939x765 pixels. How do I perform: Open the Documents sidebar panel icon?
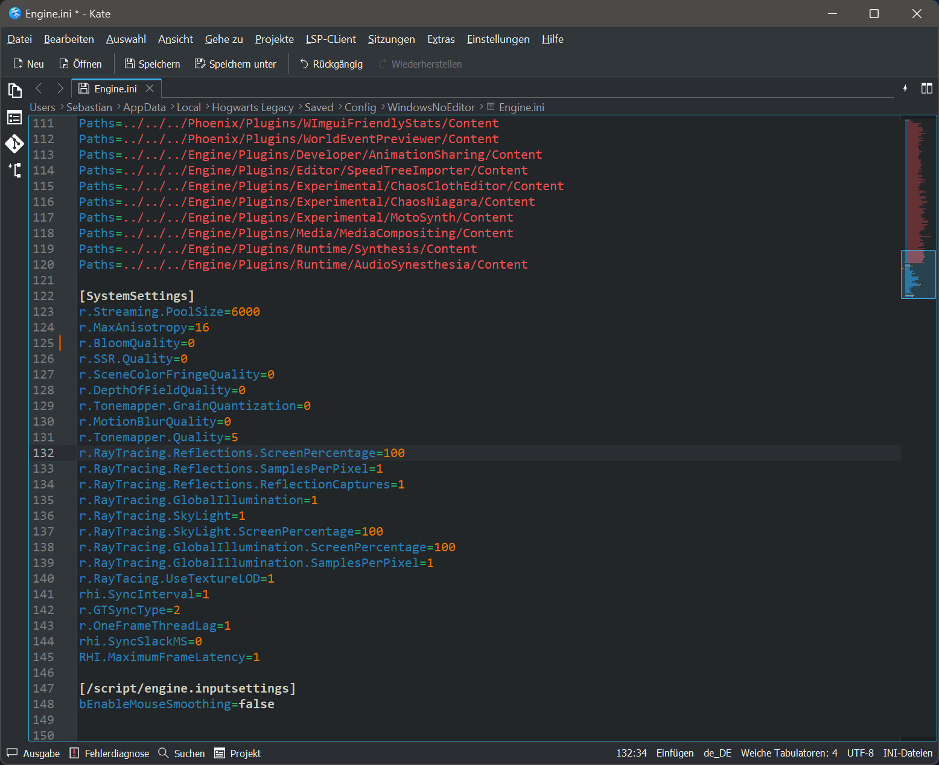(x=14, y=91)
